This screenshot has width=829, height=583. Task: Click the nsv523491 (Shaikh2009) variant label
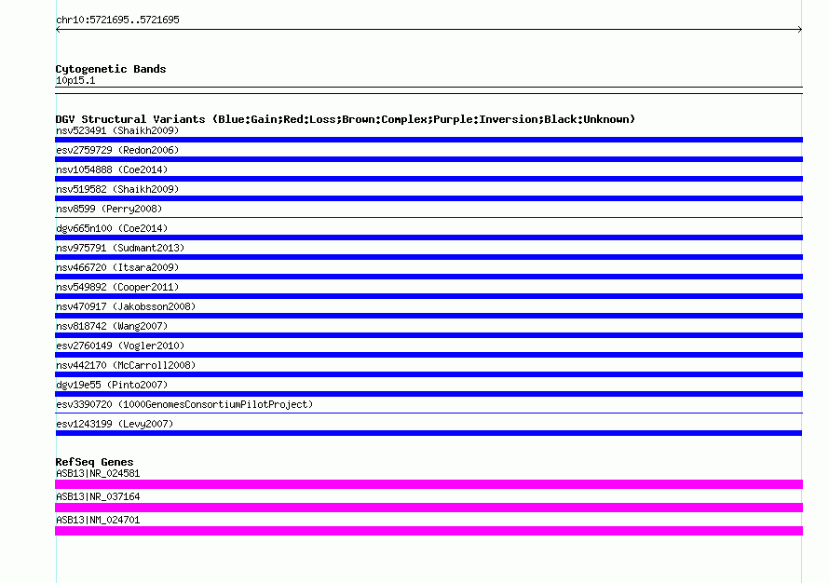pos(117,130)
